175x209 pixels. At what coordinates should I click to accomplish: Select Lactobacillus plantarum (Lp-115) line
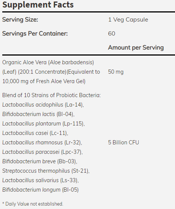[43, 124]
